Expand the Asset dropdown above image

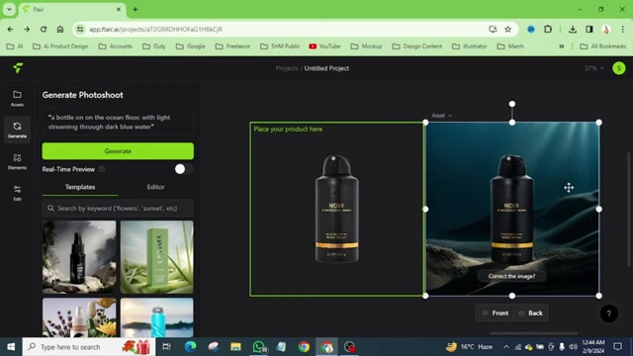pyautogui.click(x=442, y=116)
